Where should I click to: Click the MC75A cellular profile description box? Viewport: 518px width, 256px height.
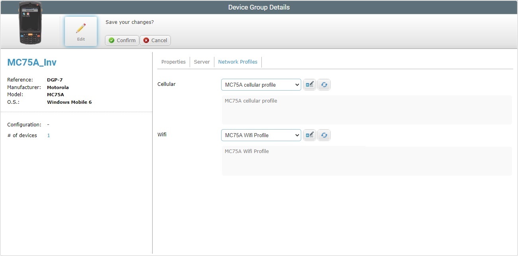367,110
